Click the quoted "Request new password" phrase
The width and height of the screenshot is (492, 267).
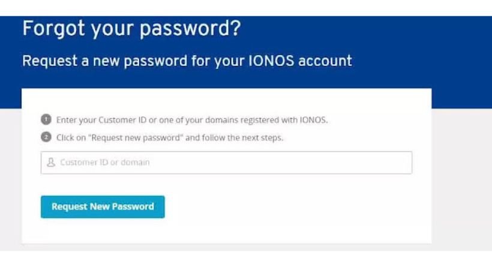[137, 138]
